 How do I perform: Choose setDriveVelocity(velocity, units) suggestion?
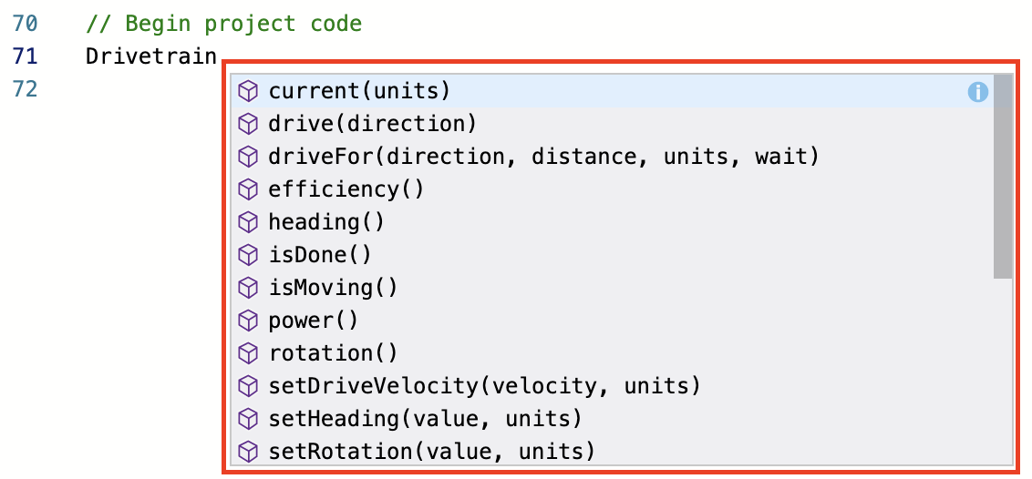(484, 386)
